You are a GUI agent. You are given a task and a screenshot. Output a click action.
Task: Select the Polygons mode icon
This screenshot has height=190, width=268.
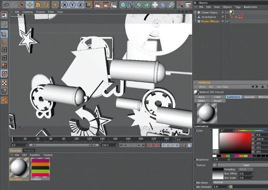point(5,66)
